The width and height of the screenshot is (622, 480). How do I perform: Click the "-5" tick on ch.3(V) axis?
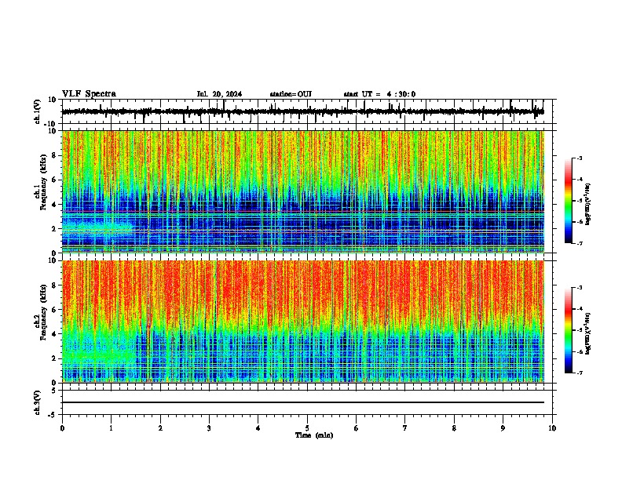[53, 415]
